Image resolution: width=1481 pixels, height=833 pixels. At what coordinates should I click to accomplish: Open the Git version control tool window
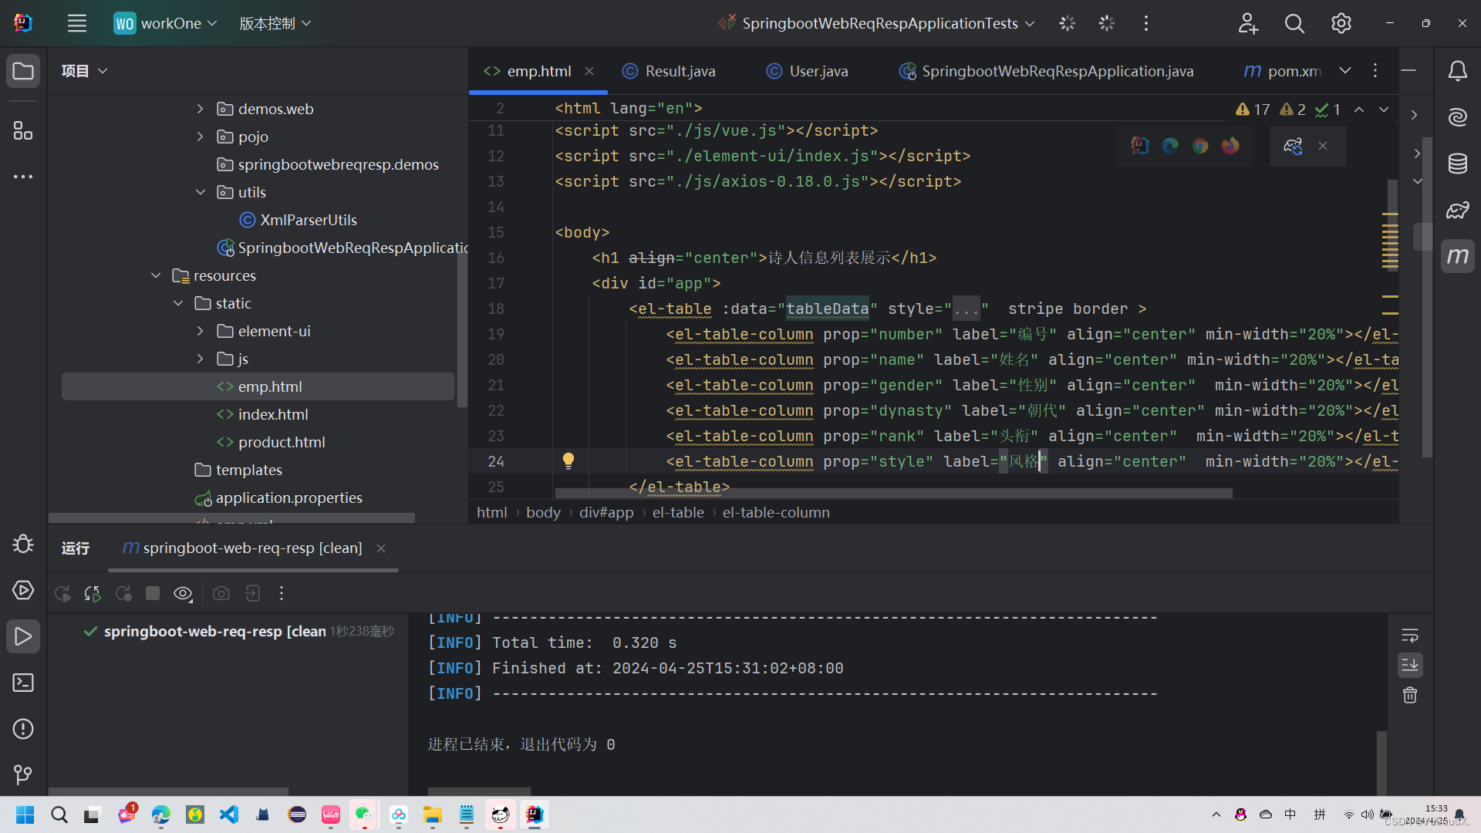[x=23, y=774]
